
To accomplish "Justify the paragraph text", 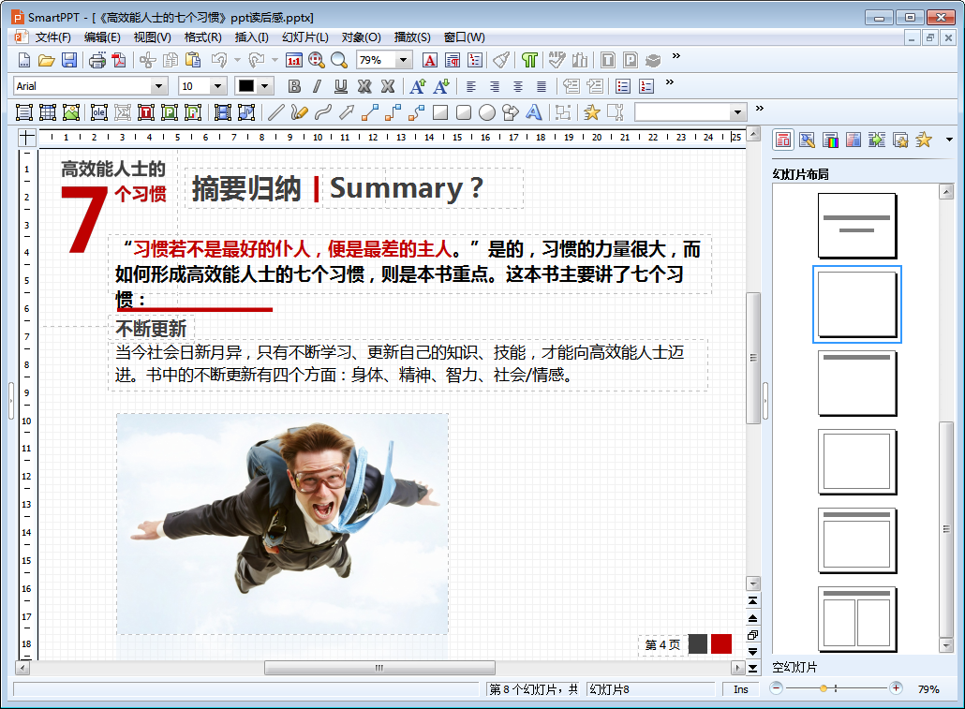I will click(x=541, y=86).
